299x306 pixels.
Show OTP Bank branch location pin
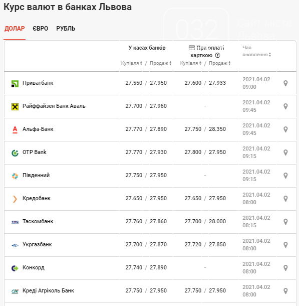click(x=285, y=152)
